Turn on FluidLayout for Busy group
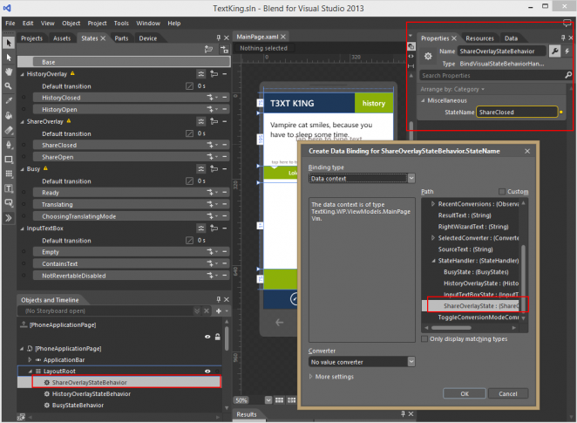The image size is (577, 423). pyautogui.click(x=201, y=169)
